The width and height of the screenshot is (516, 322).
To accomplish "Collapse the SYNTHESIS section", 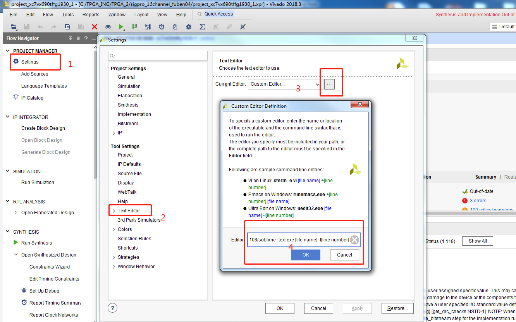I will pos(8,232).
